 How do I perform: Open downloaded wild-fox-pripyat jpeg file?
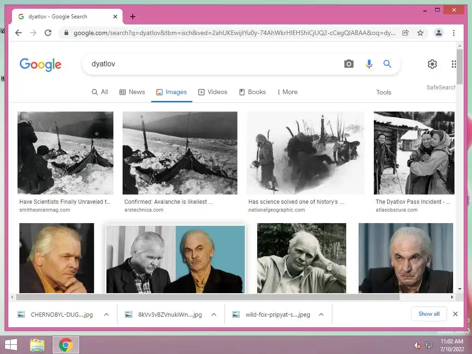pyautogui.click(x=272, y=314)
